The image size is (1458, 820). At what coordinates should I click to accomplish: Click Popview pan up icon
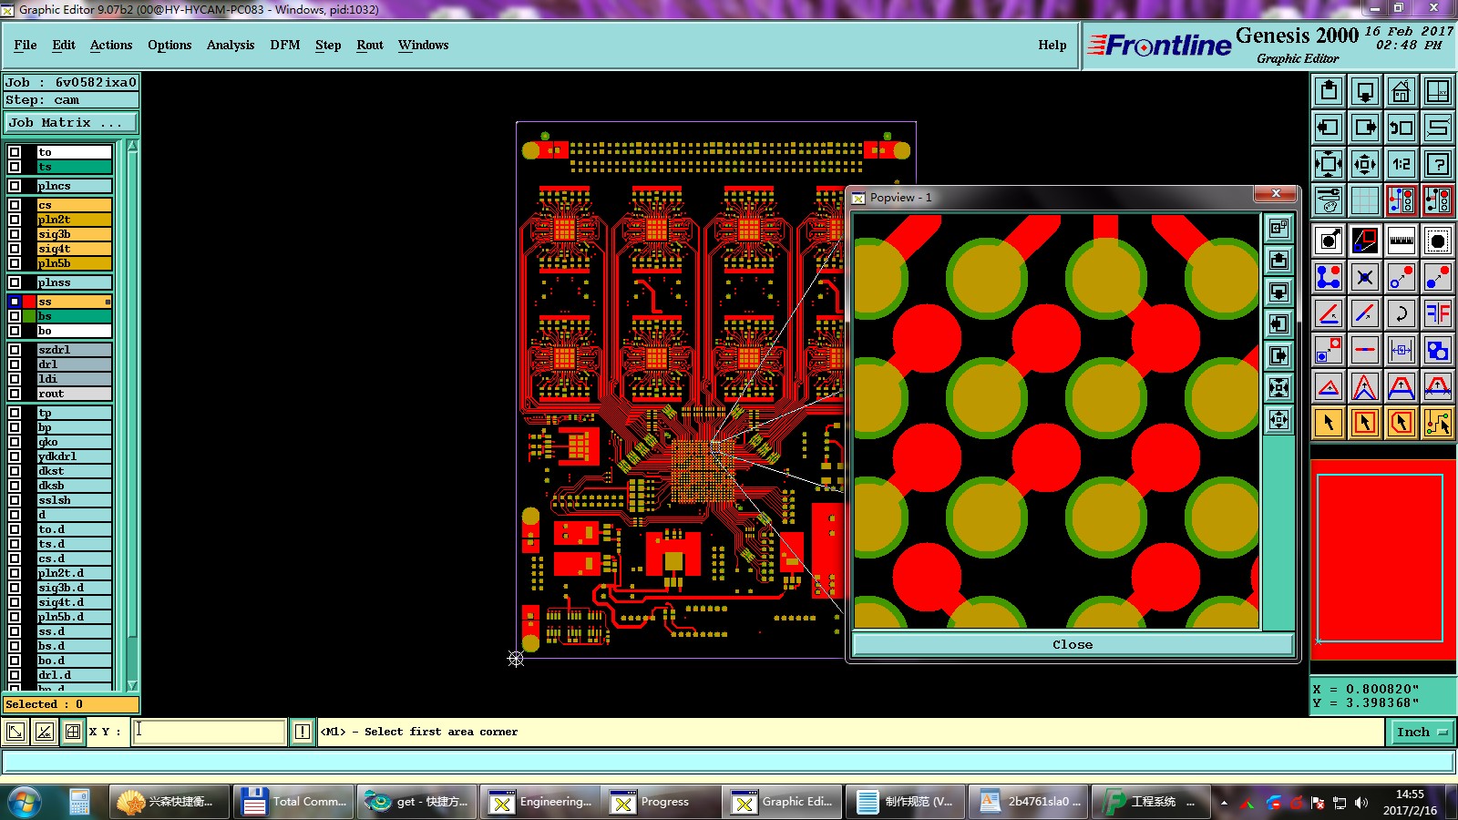pos(1279,261)
